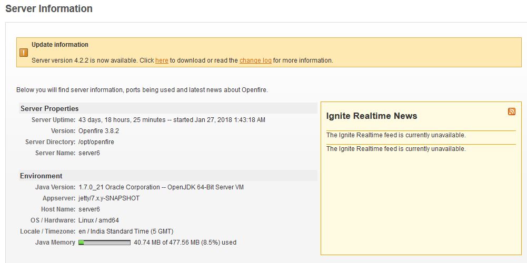The image size is (527, 263).
Task: Click the Server Information page heading
Action: [49, 8]
